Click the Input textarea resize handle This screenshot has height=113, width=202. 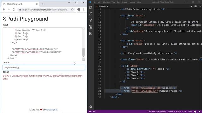click(83, 60)
